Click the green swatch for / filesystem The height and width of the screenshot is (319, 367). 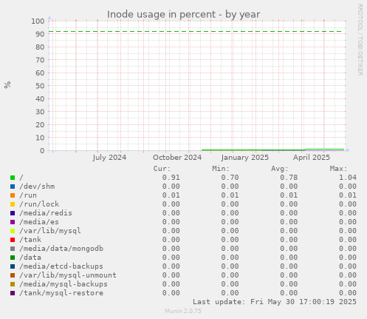point(13,178)
